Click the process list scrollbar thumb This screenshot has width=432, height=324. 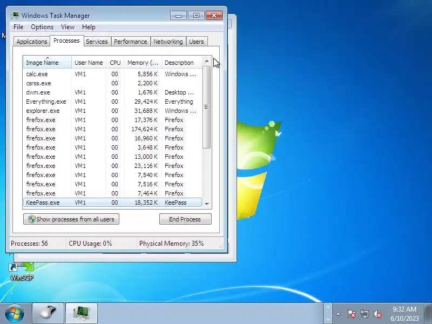[x=207, y=107]
